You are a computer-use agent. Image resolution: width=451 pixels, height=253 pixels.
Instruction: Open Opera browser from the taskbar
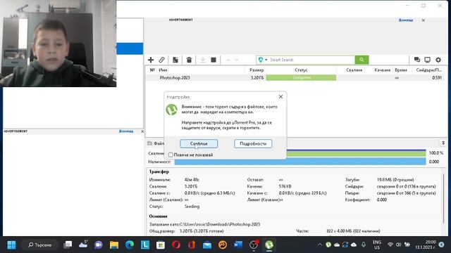(x=176, y=245)
